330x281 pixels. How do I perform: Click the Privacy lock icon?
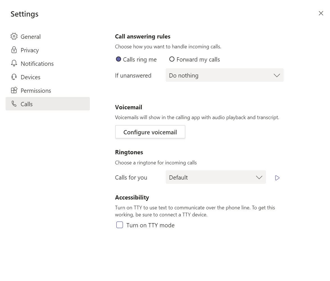[x=14, y=50]
